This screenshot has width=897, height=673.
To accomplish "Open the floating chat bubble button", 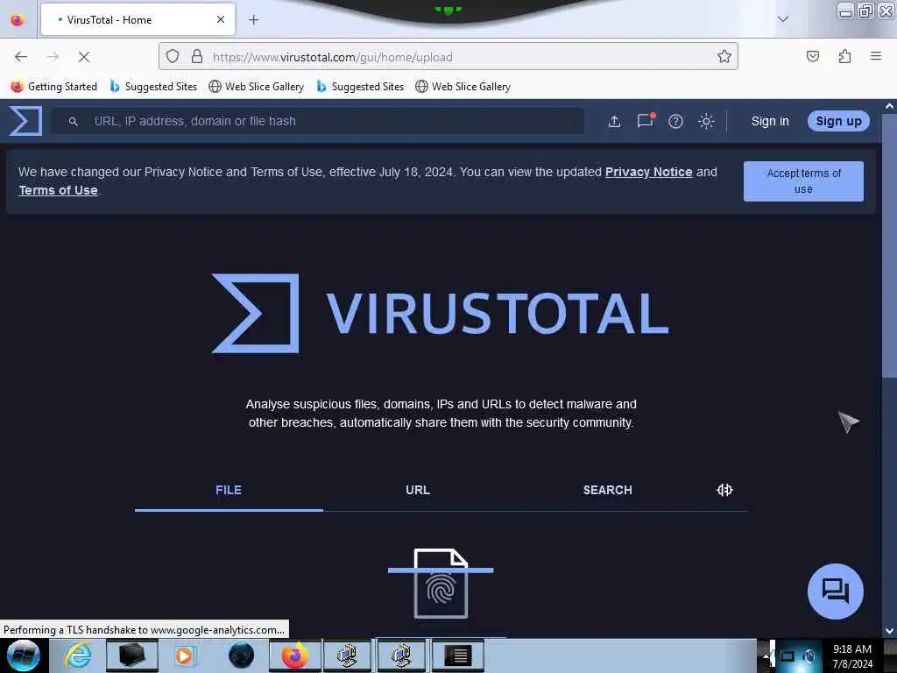I will tap(835, 592).
